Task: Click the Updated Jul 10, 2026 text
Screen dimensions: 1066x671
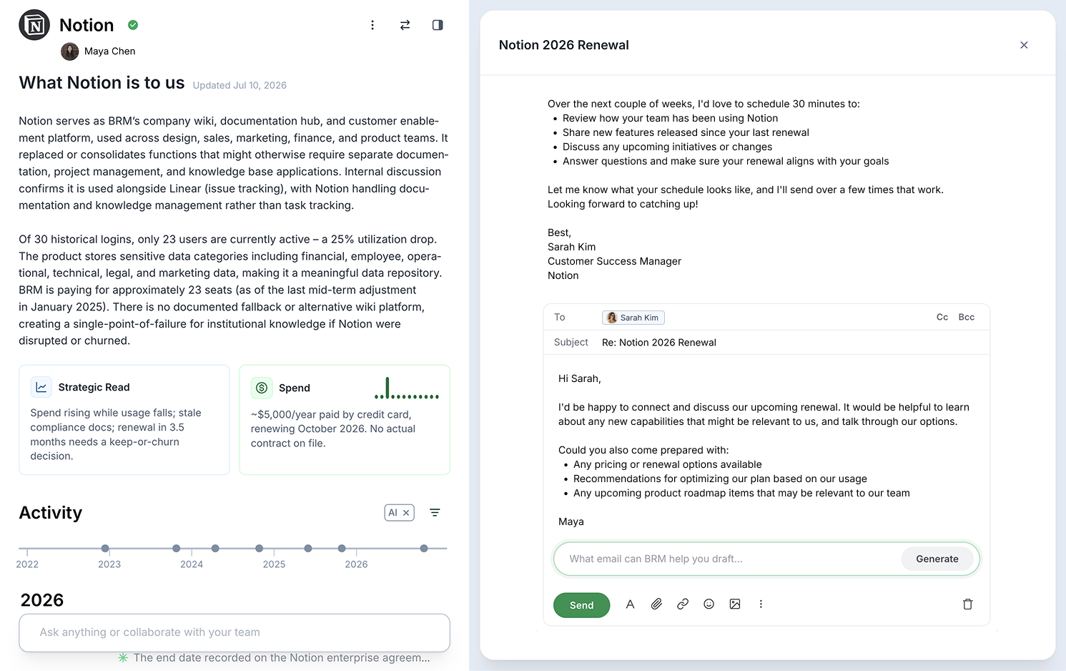Action: point(240,85)
